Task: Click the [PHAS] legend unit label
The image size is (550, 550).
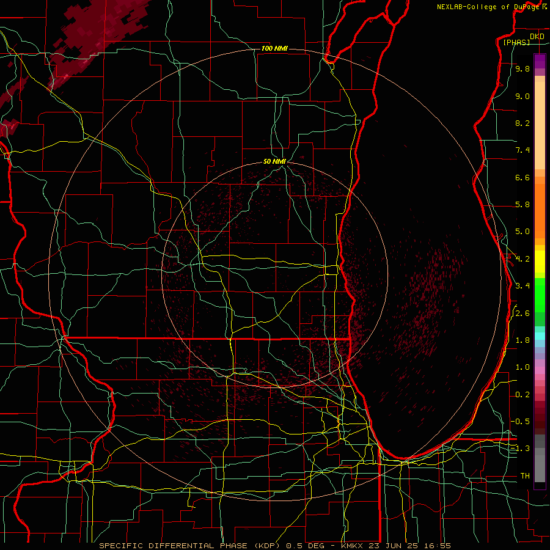Action: [x=516, y=42]
